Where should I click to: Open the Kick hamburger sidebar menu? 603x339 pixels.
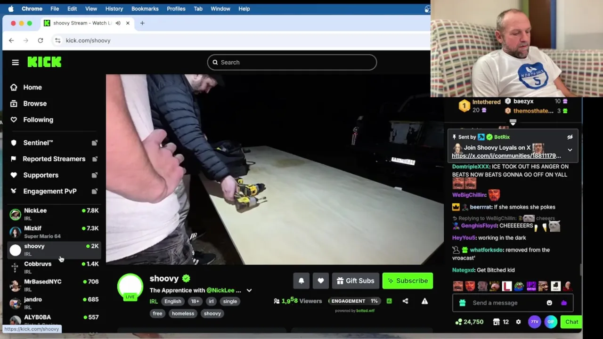(15, 62)
